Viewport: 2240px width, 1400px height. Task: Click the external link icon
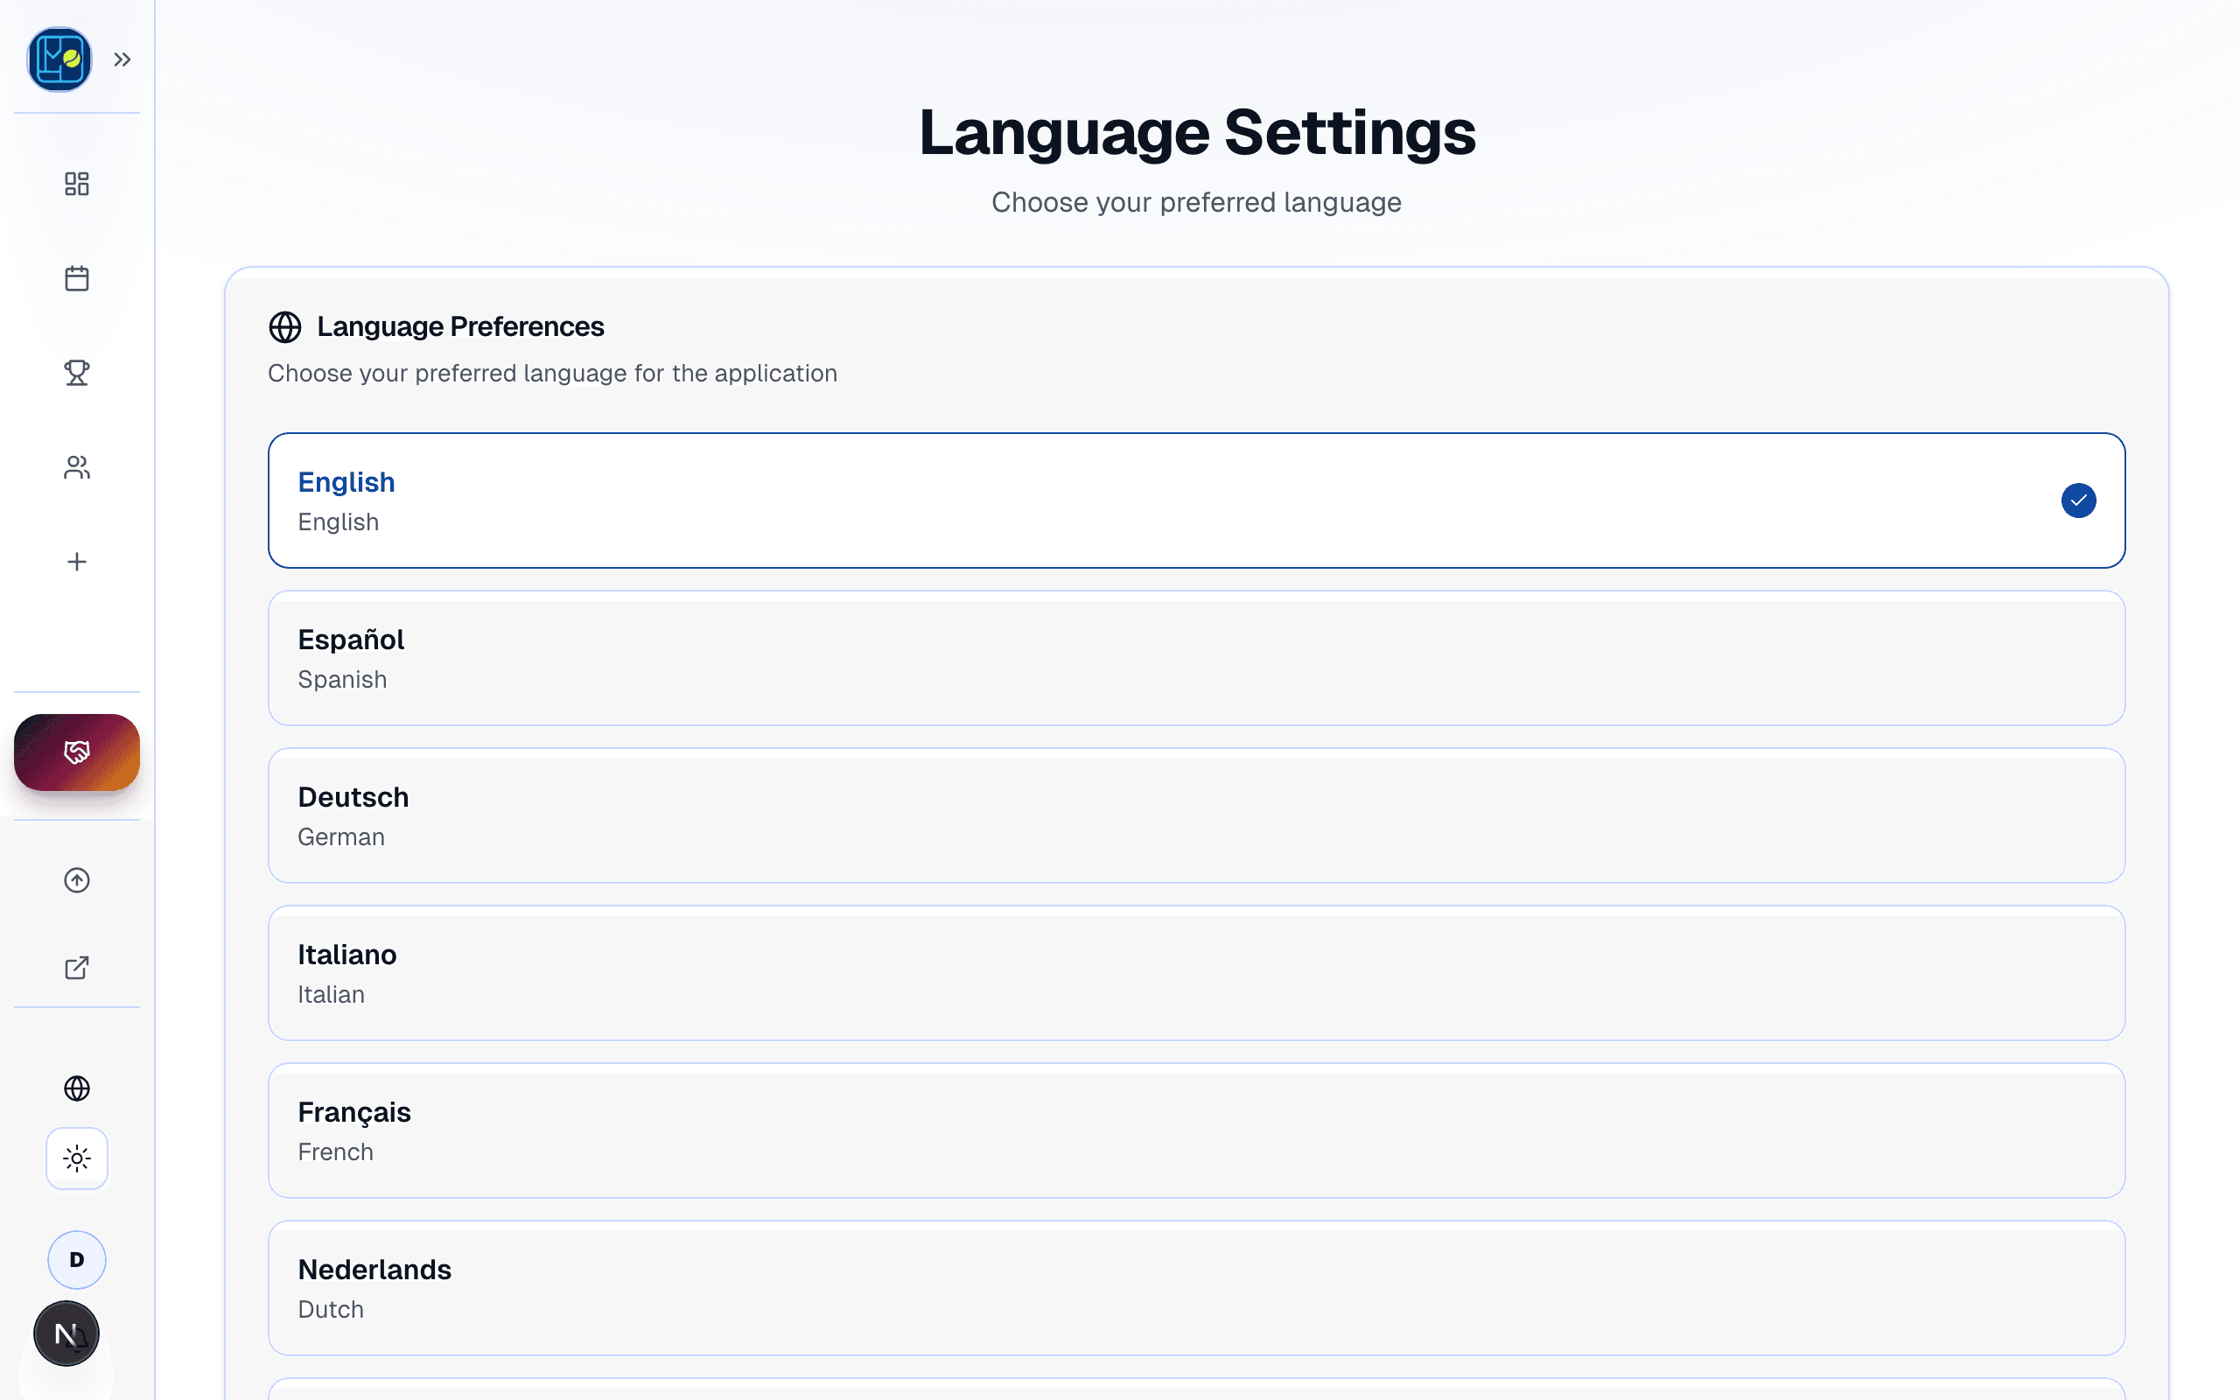(77, 968)
